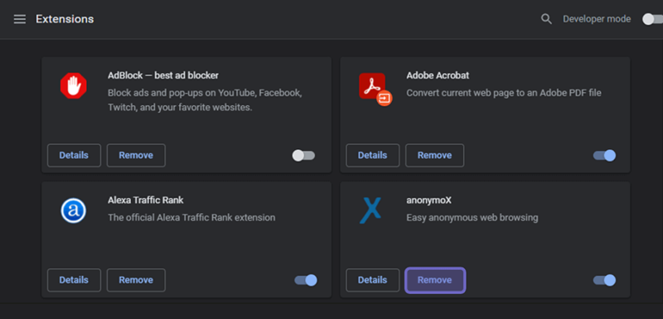Open Details for AdBlock
This screenshot has width=663, height=319.
(x=74, y=156)
